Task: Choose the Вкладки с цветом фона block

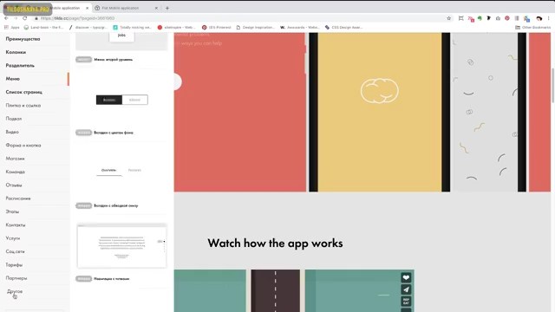Action: tap(114, 133)
